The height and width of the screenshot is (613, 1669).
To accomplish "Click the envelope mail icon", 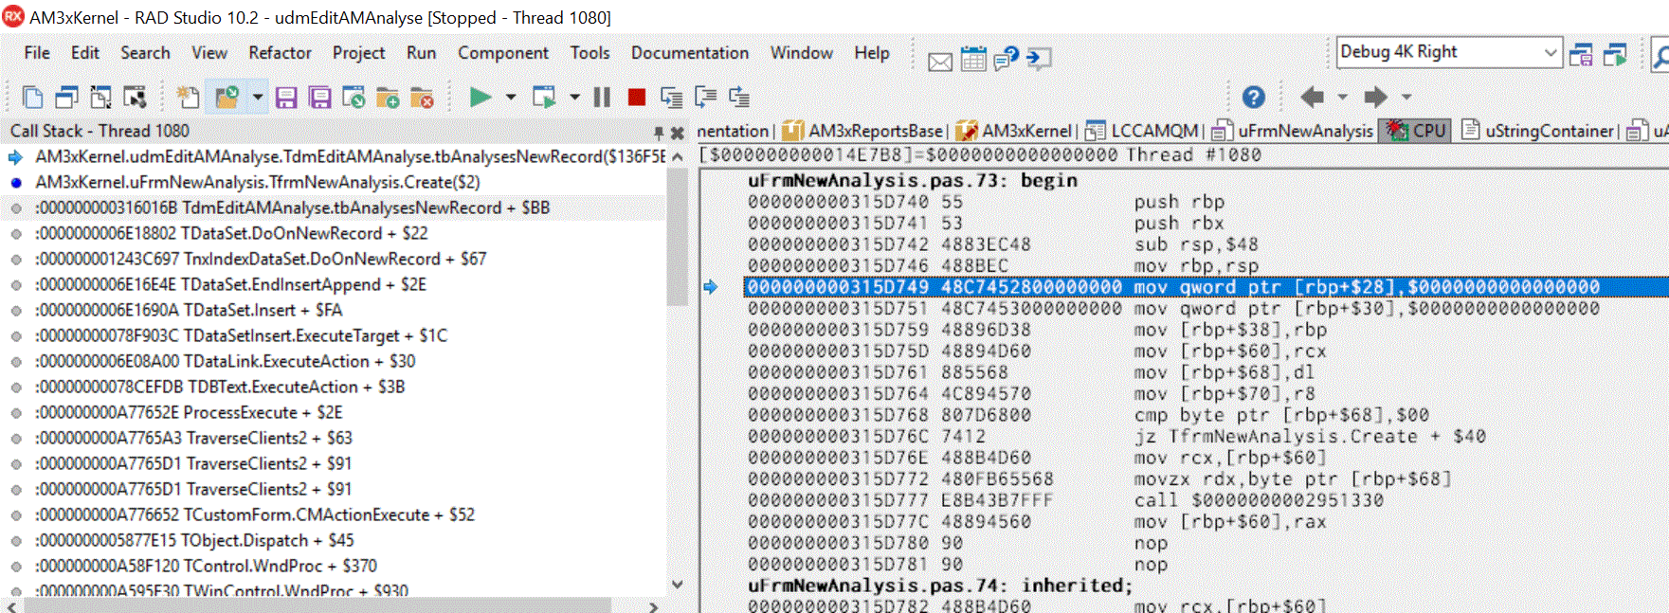I will (940, 62).
